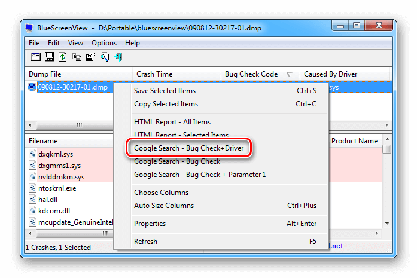Click the icon beside 090812-30217-01.dmp
The width and height of the screenshot is (417, 278).
(x=32, y=87)
